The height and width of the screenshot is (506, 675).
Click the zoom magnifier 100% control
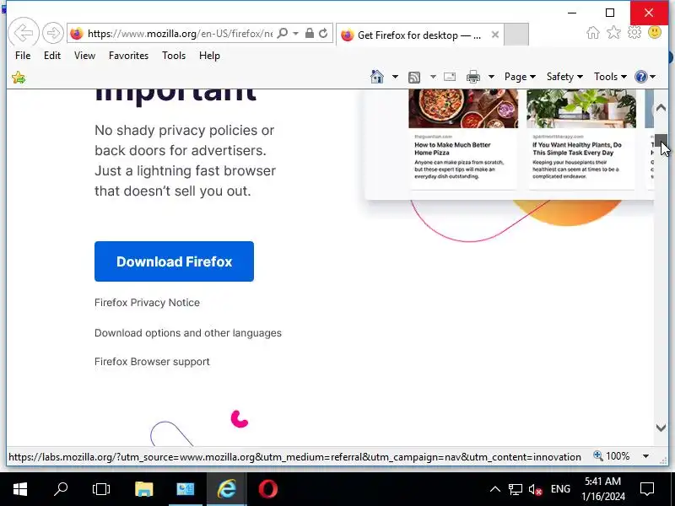(x=612, y=456)
